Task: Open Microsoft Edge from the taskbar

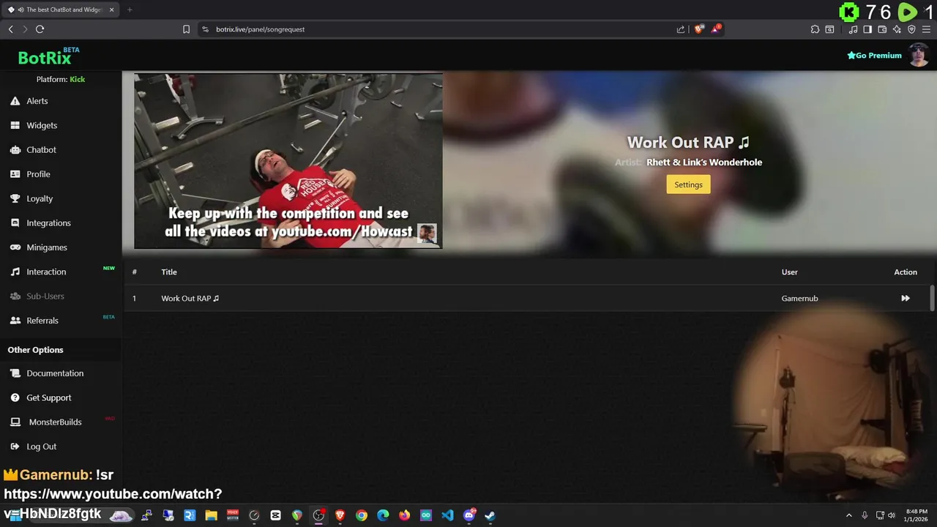Action: pyautogui.click(x=383, y=515)
